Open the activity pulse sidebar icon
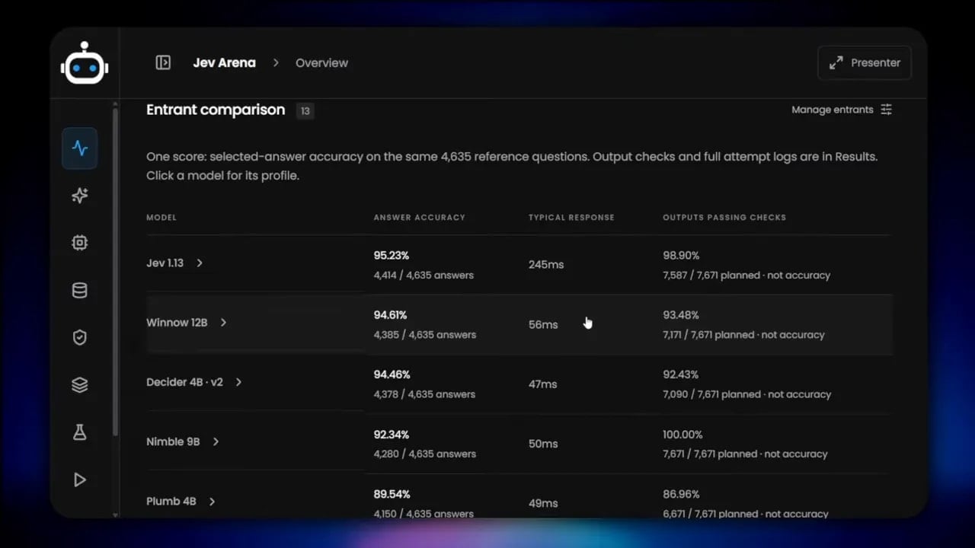Viewport: 975px width, 548px height. pyautogui.click(x=80, y=148)
